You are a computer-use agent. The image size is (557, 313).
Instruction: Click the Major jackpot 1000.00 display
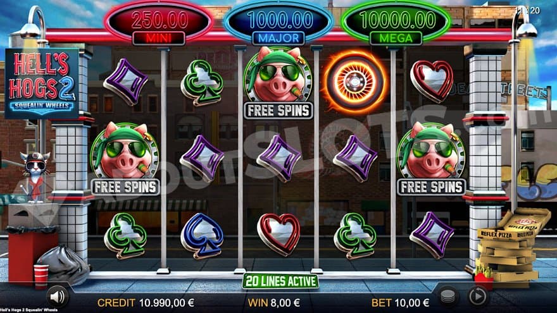pyautogui.click(x=279, y=23)
